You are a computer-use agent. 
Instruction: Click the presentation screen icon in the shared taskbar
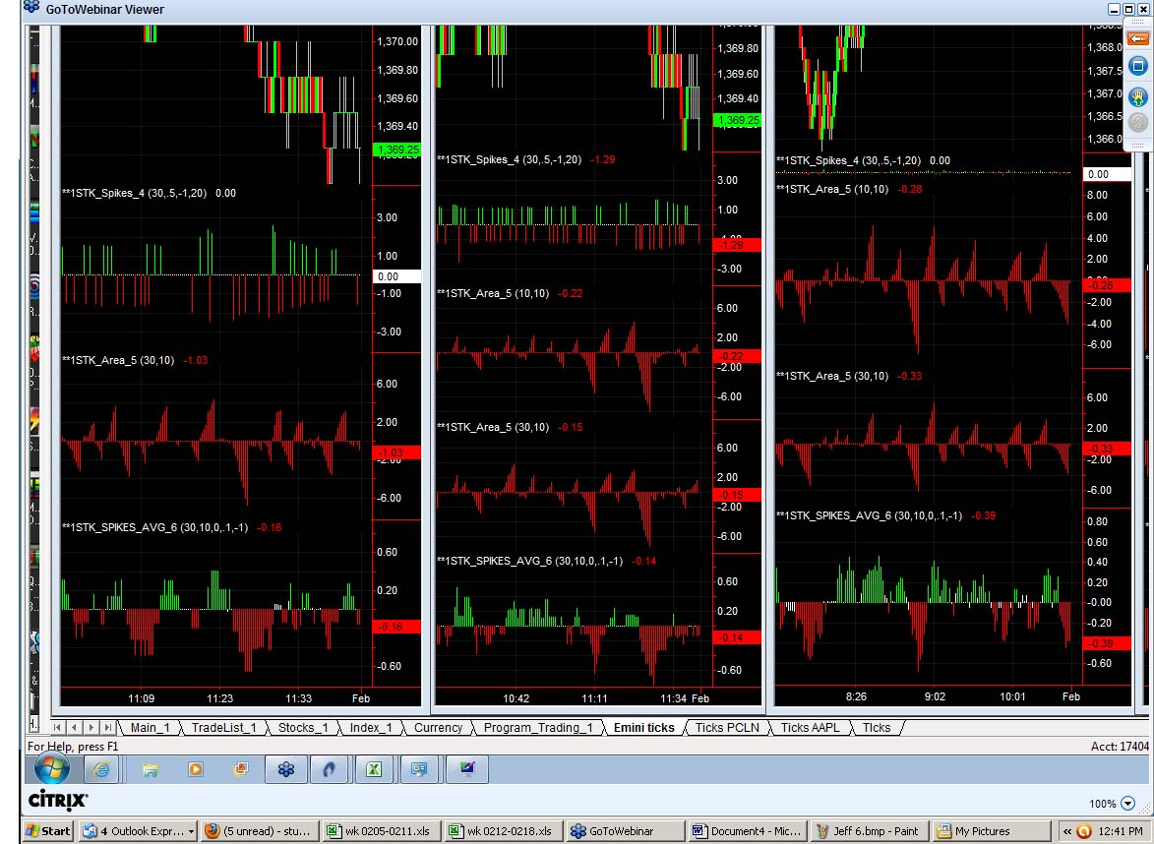[x=419, y=769]
